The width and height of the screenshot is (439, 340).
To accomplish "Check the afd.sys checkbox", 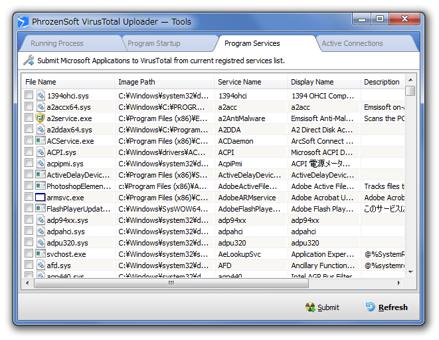I will coord(29,265).
